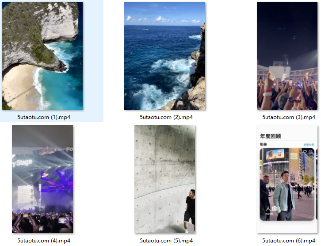This screenshot has height=246, width=321.
Task: Click the 人像 caption on the album card
Action: (x=271, y=209)
